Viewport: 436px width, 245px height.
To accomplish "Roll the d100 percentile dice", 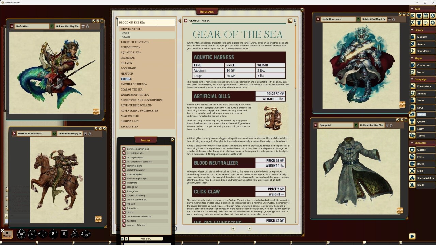I will (x=85, y=235).
